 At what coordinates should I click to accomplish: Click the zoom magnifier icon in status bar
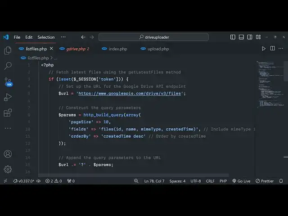136,181
